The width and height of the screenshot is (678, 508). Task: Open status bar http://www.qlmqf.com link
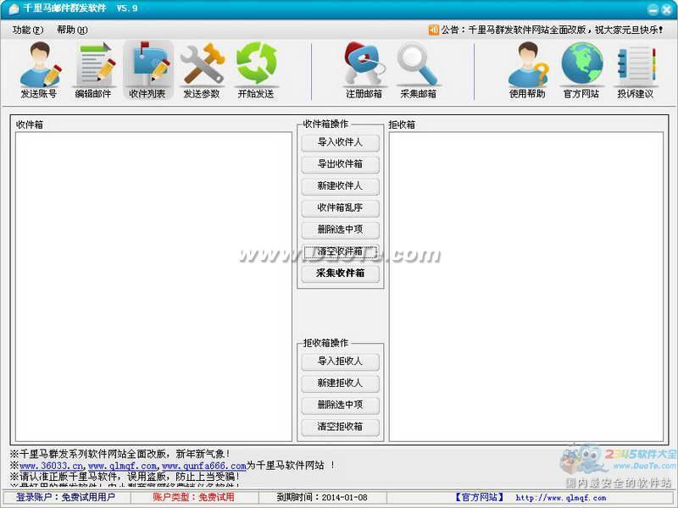click(x=561, y=498)
